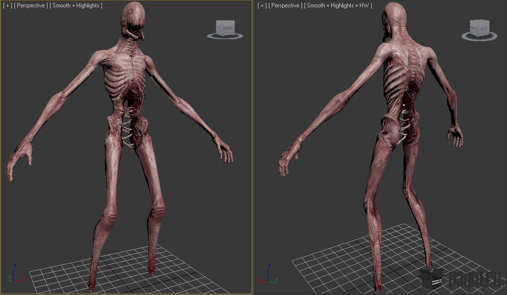Open the [+] general menu in left viewport
This screenshot has height=295, width=507.
7,5
